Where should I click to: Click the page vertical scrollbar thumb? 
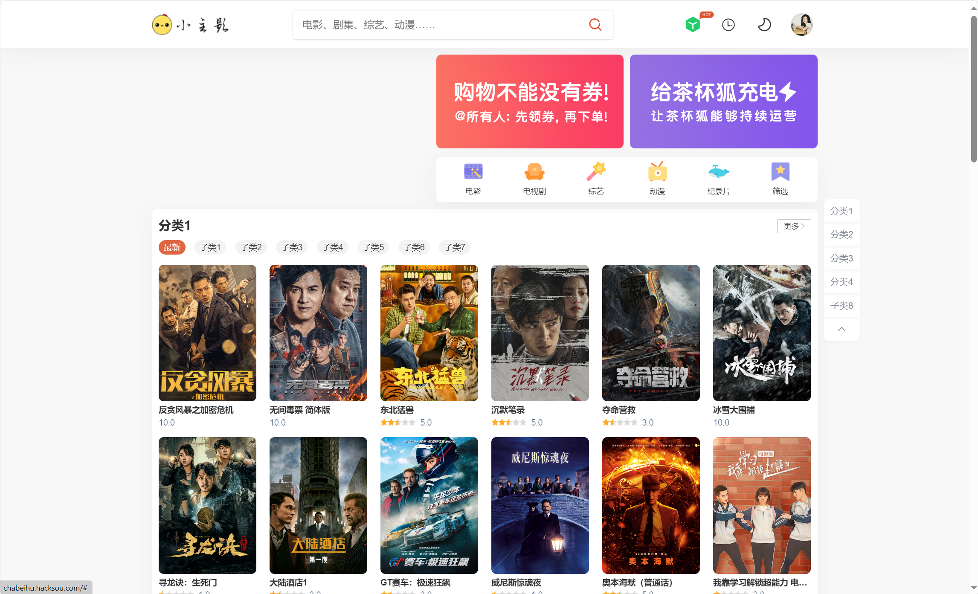tap(974, 89)
